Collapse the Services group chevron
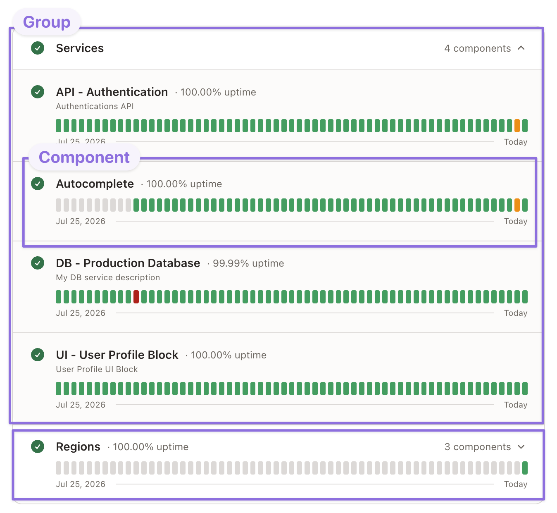 point(521,48)
